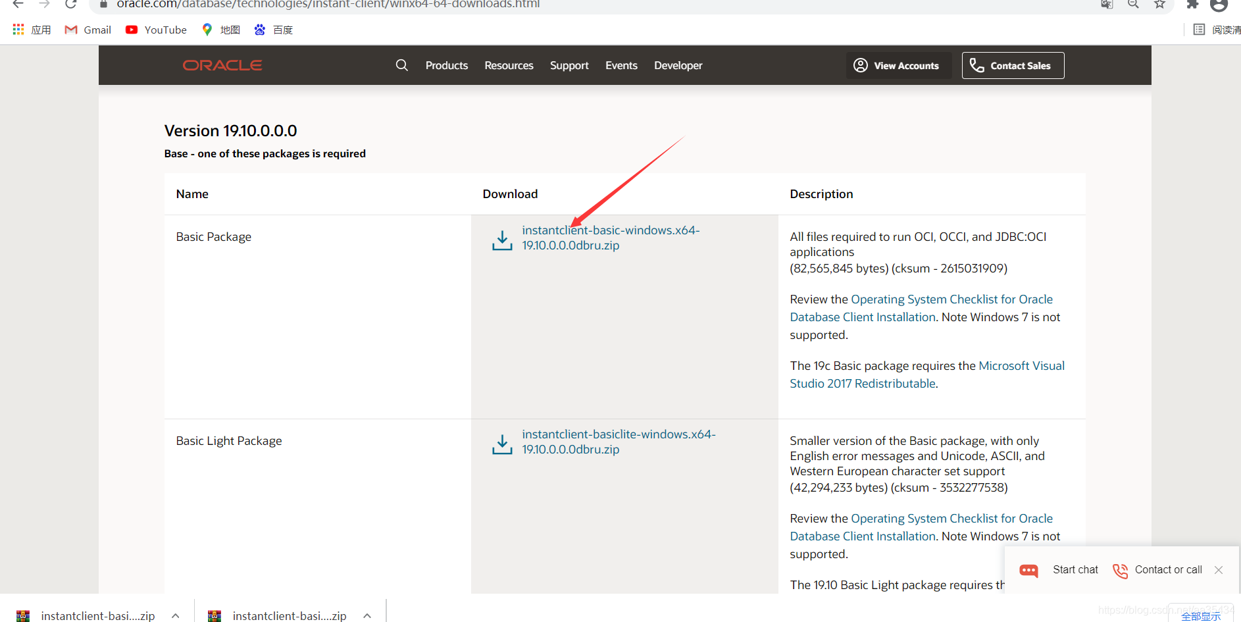This screenshot has width=1241, height=622.
Task: Open second downloaded instantclient zip file
Action: click(289, 615)
